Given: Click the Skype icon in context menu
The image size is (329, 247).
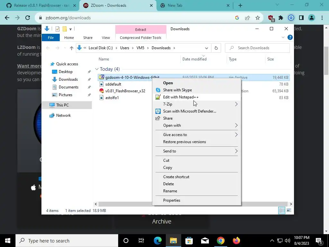Looking at the screenshot, I should pos(158,90).
